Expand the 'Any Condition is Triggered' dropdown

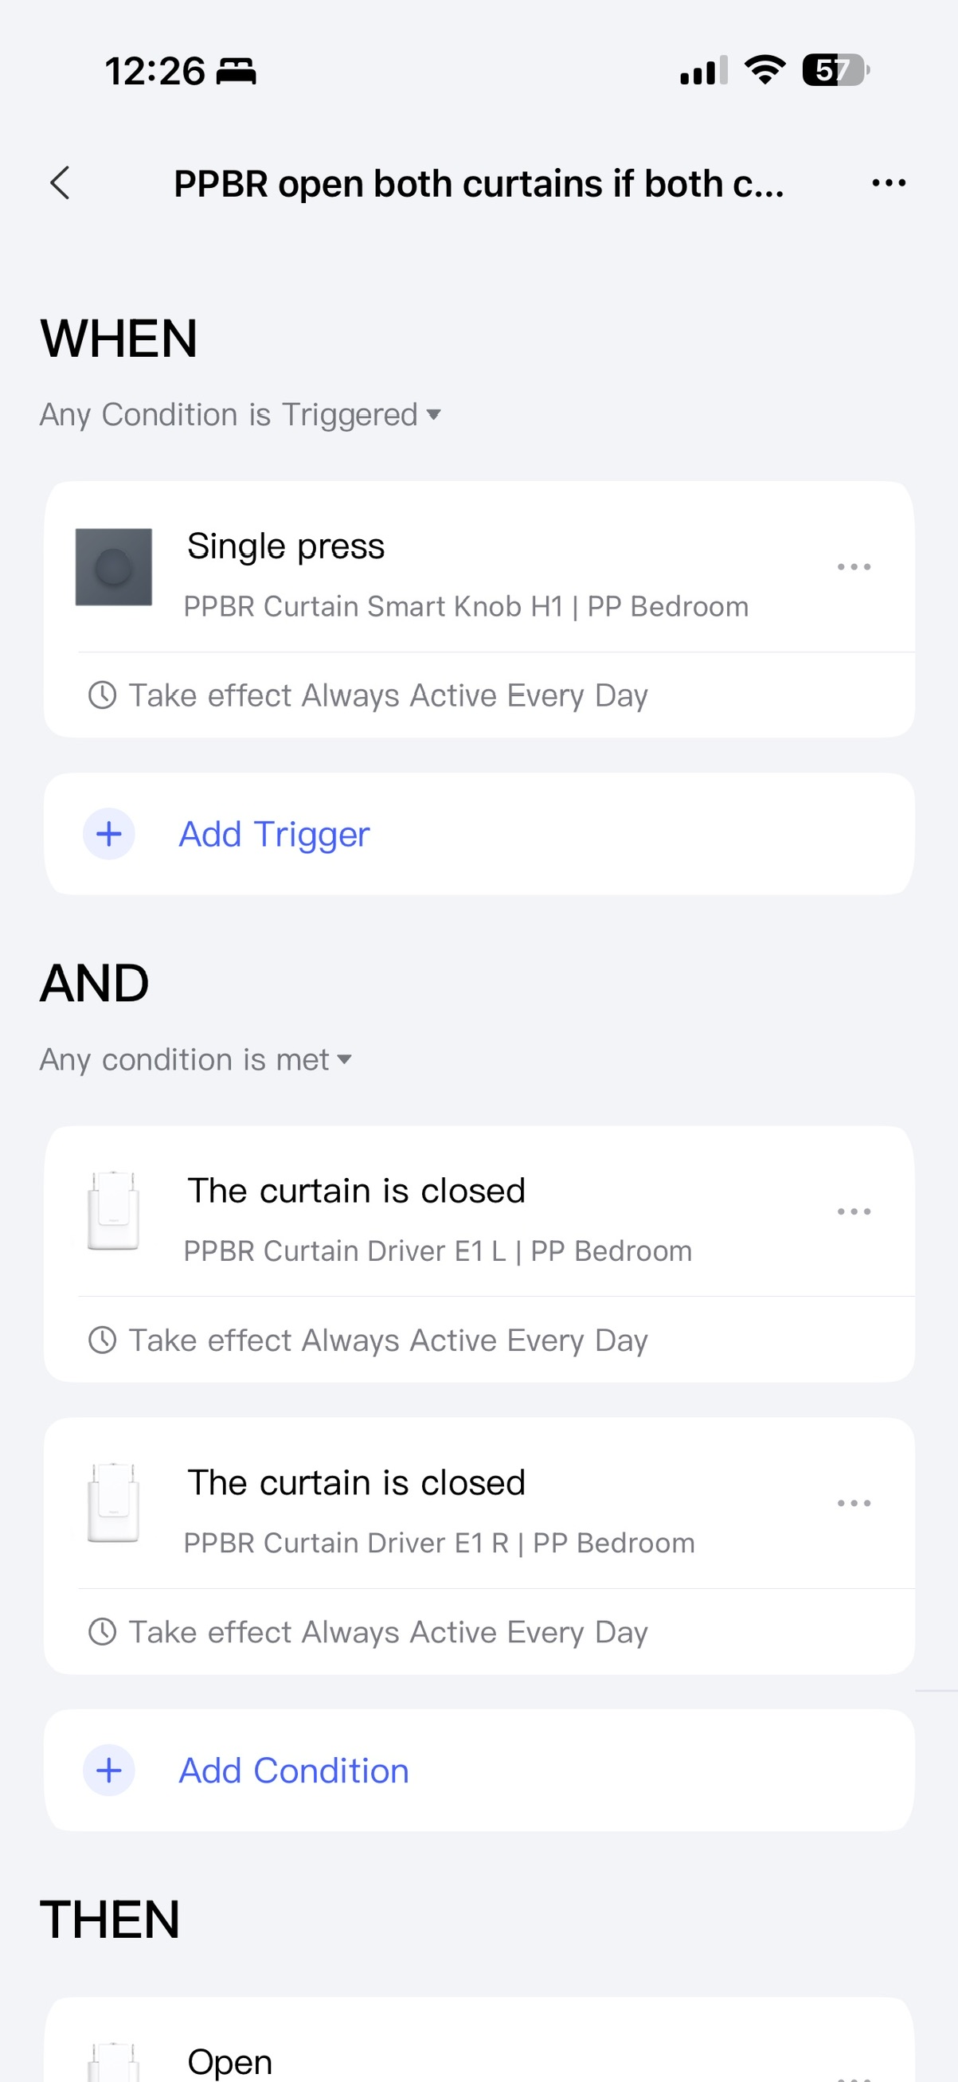tap(240, 415)
